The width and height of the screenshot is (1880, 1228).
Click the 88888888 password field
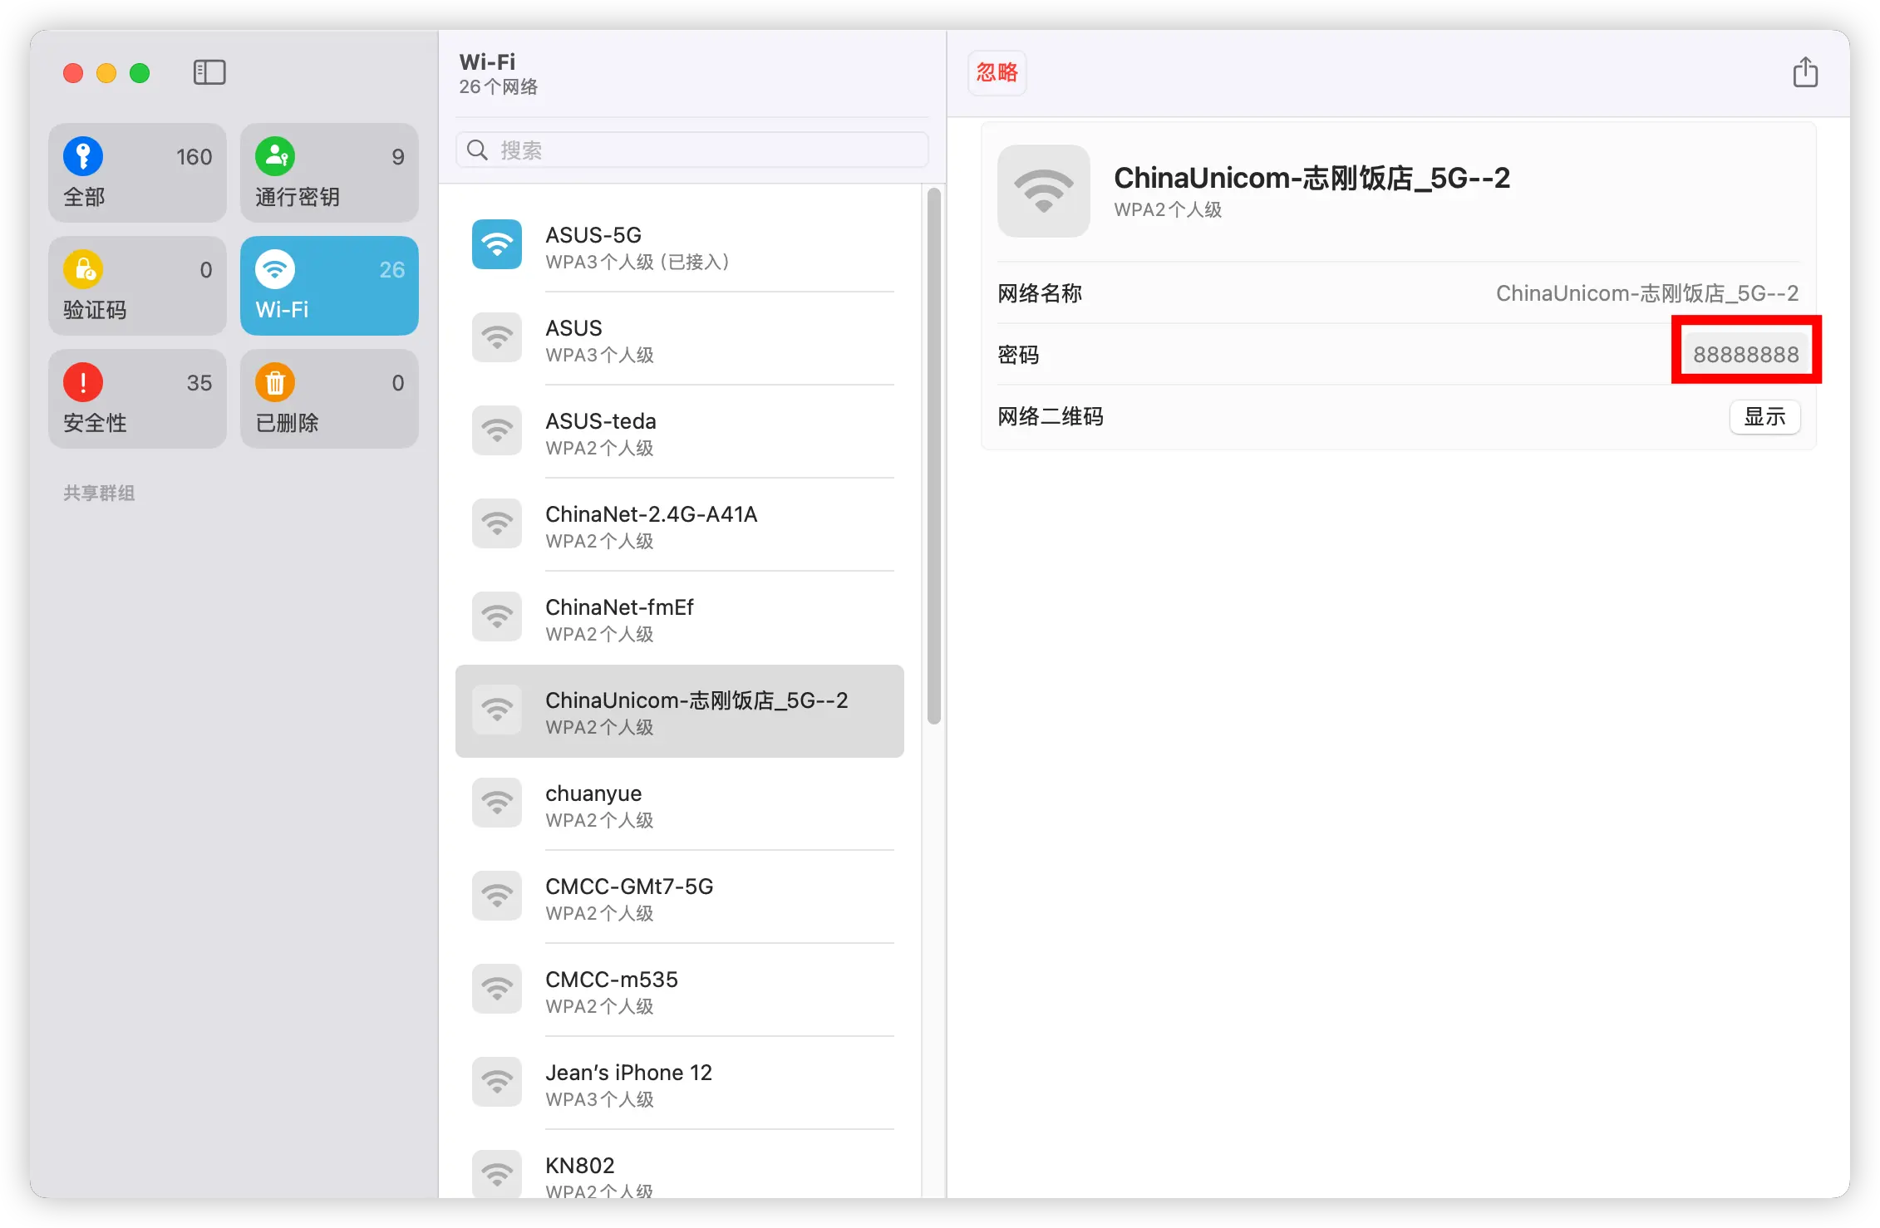1746,355
